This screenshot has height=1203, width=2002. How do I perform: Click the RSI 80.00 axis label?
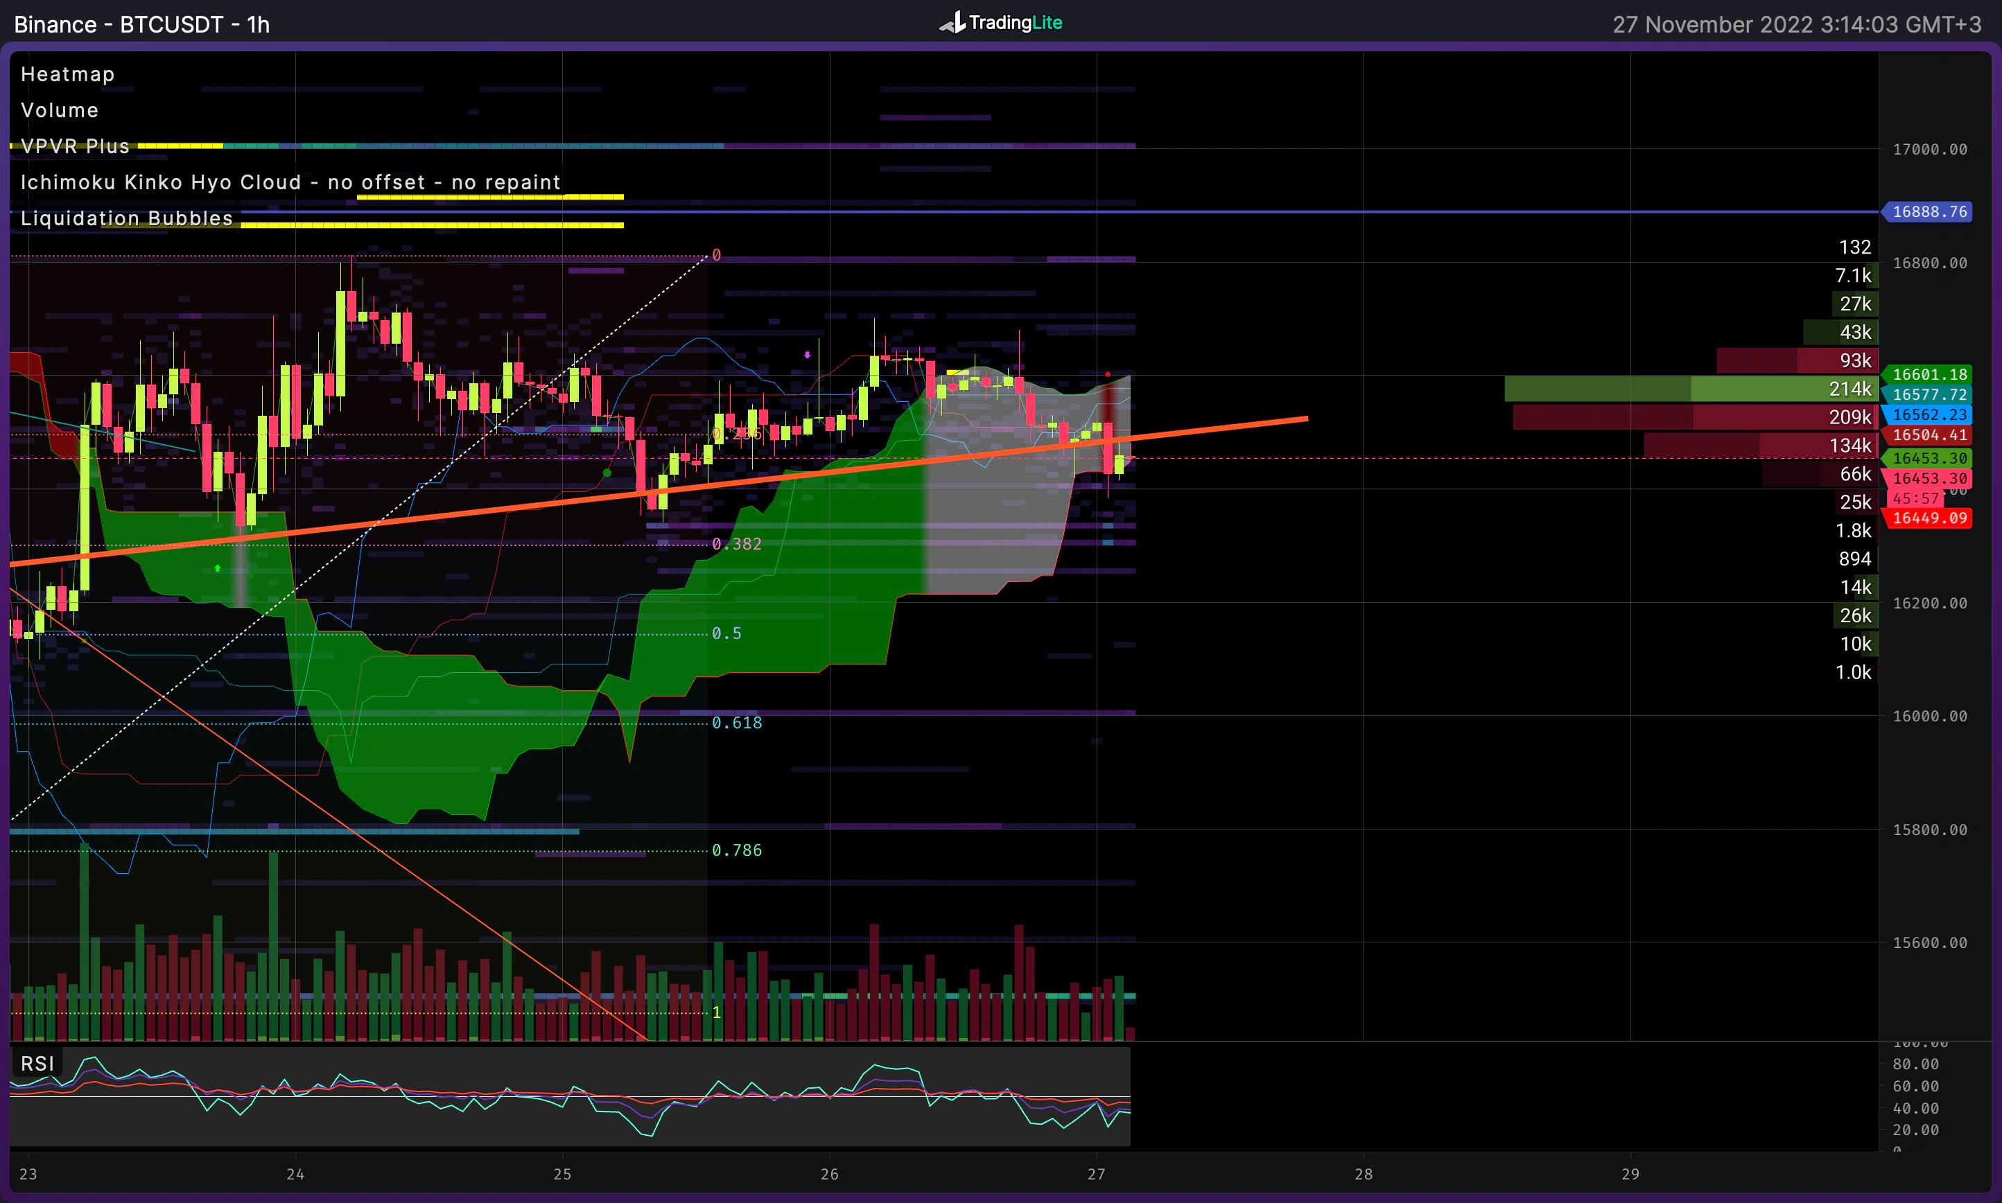pyautogui.click(x=1915, y=1064)
